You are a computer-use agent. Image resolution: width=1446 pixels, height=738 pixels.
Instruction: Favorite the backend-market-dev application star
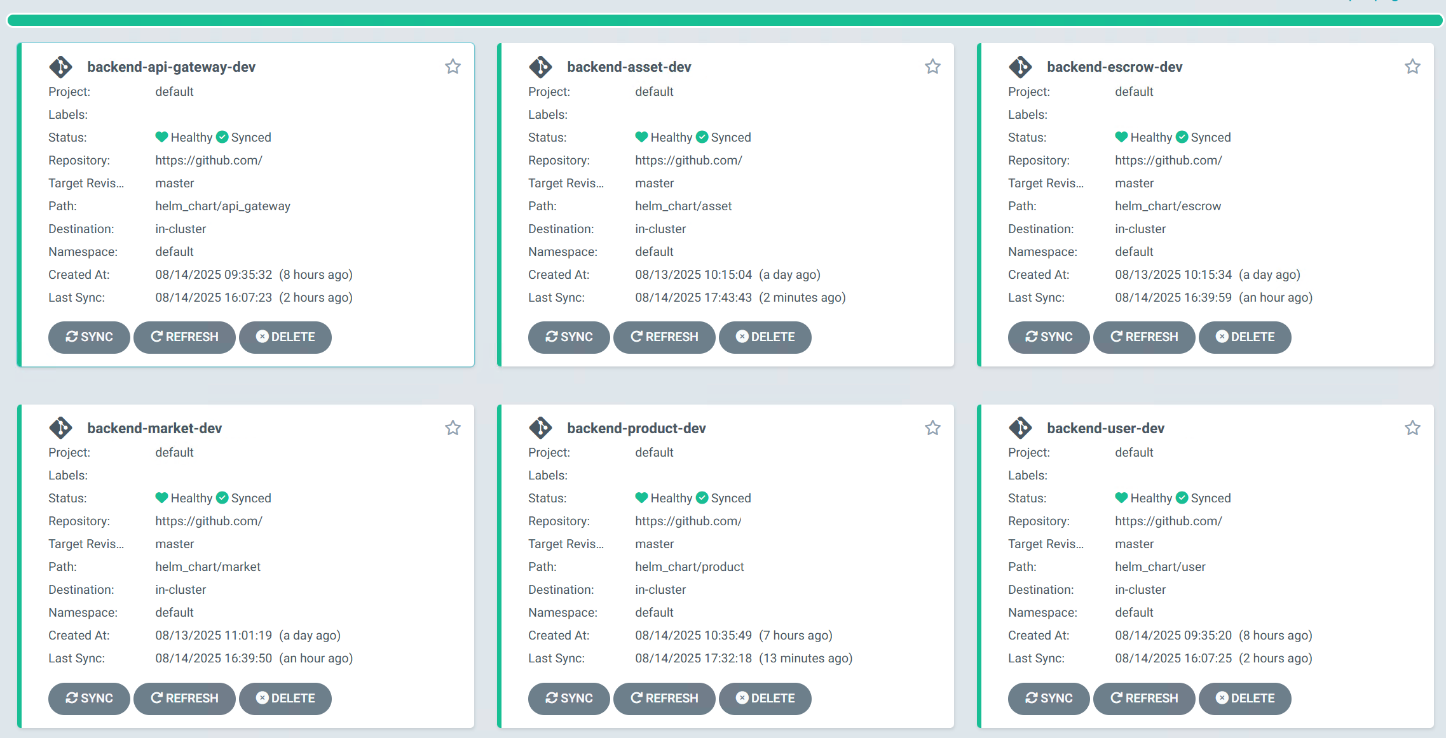coord(453,428)
